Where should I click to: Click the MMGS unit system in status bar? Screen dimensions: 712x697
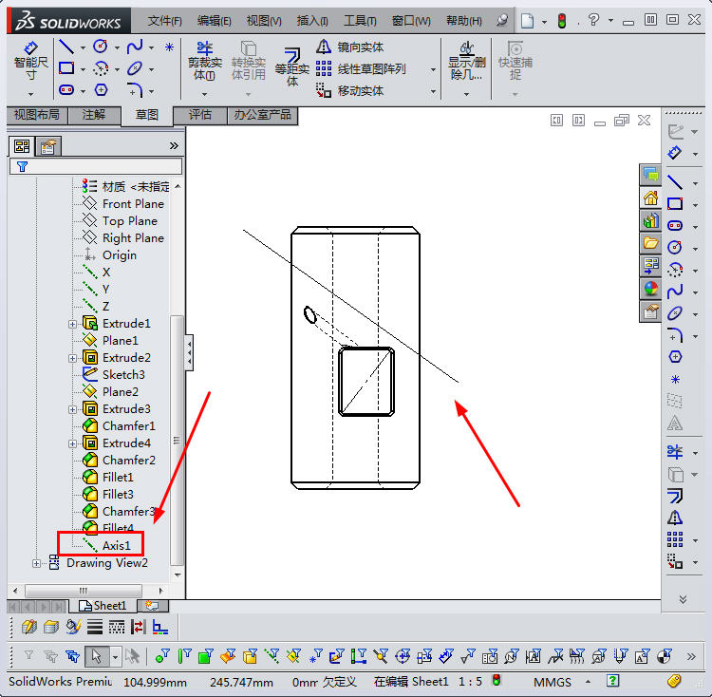pos(553,682)
